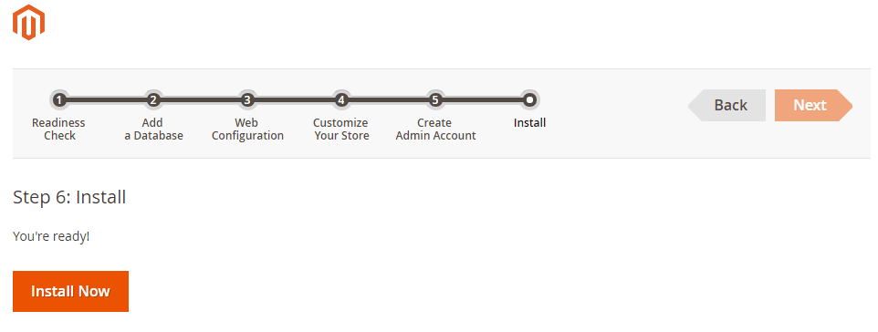This screenshot has height=332, width=878.
Task: Jump to the Web Configuration step label
Action: [x=247, y=130]
